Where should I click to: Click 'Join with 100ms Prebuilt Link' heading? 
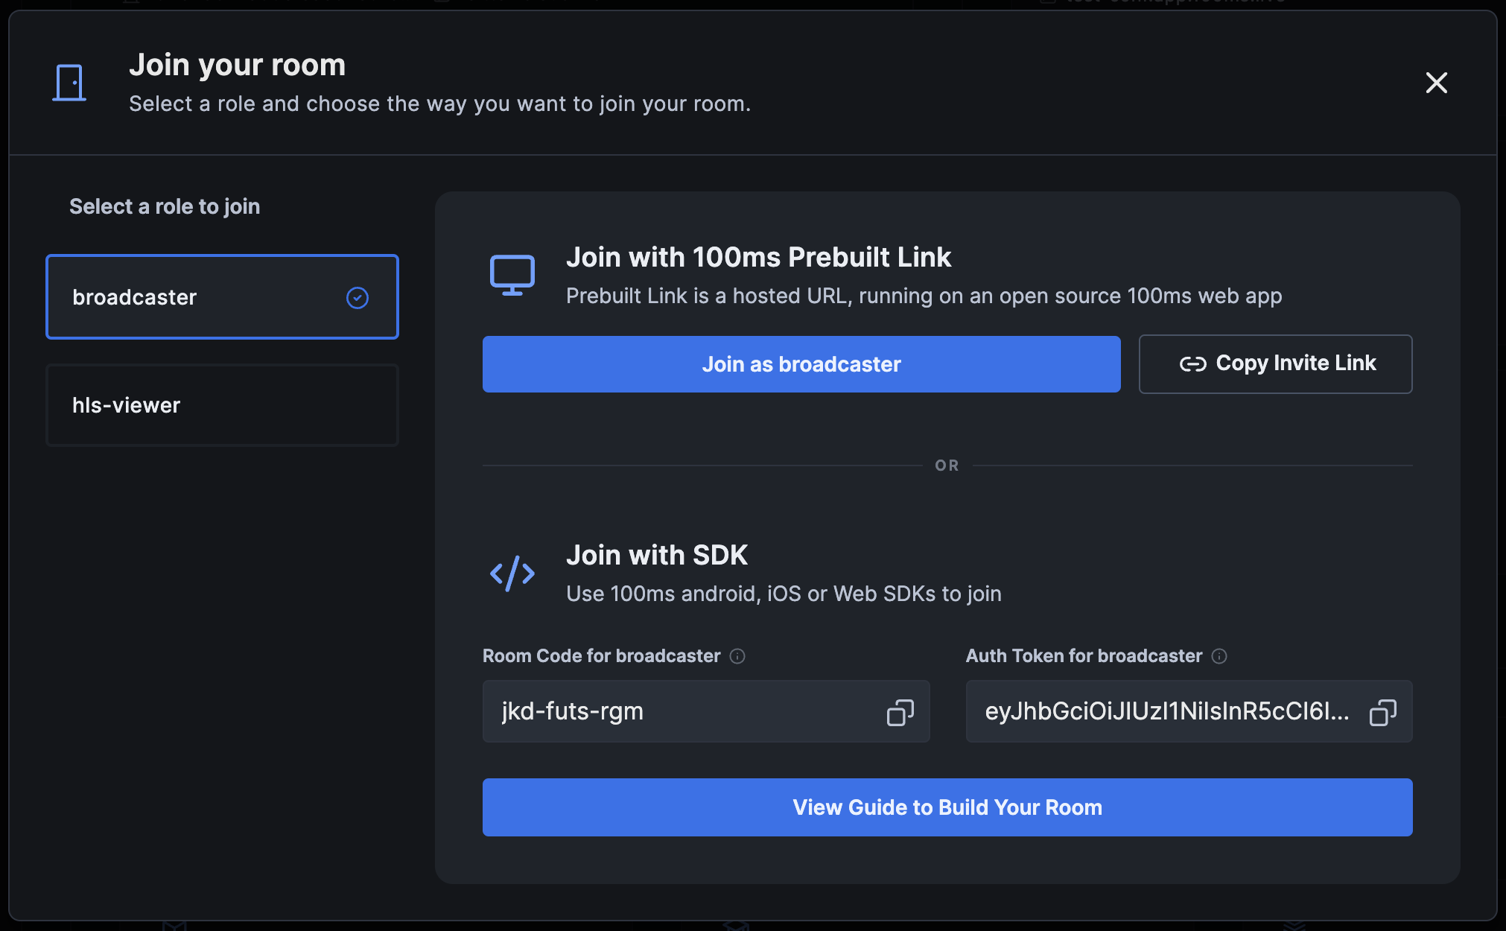coord(758,257)
